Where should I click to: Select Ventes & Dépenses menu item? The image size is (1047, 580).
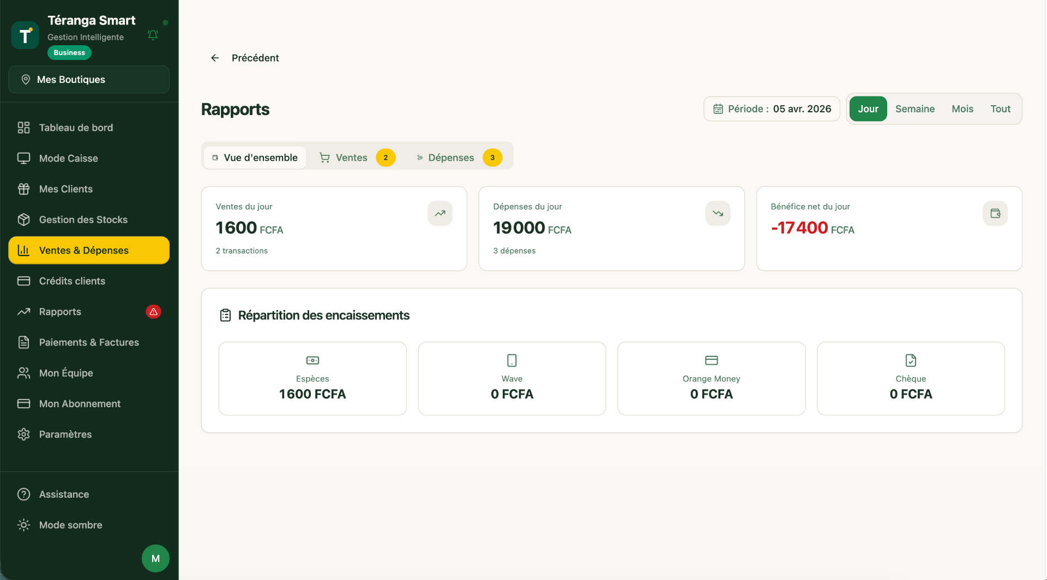(x=89, y=250)
